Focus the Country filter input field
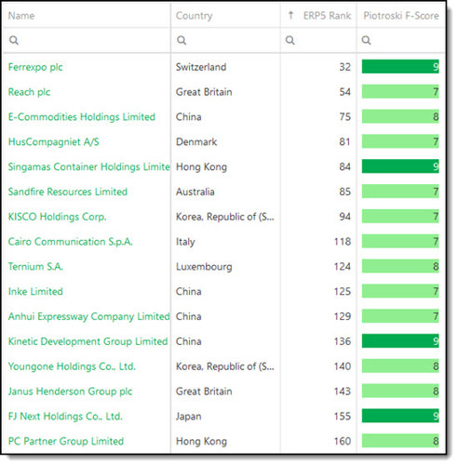 [225, 40]
